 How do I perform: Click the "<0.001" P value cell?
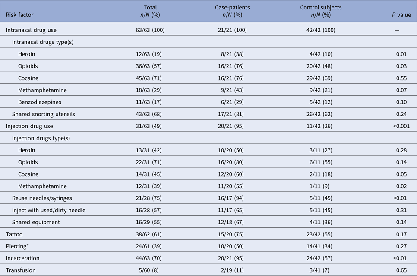(401, 126)
